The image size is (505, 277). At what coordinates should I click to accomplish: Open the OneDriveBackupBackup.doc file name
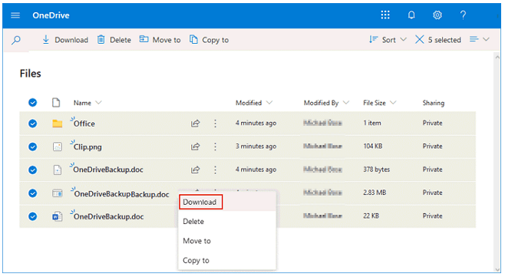pos(121,194)
